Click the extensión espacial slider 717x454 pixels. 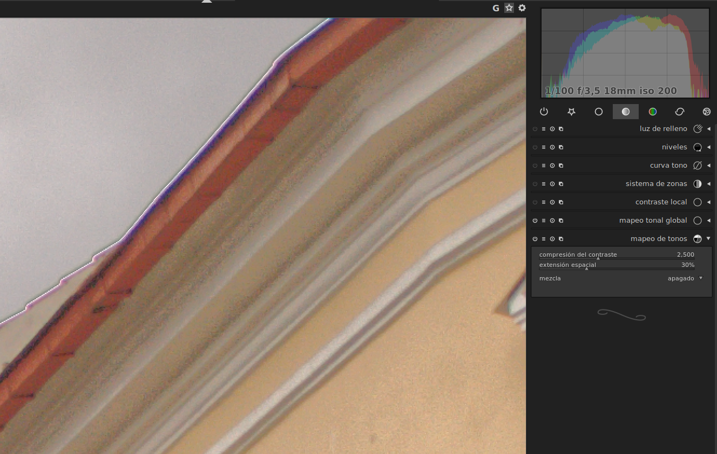click(x=617, y=265)
